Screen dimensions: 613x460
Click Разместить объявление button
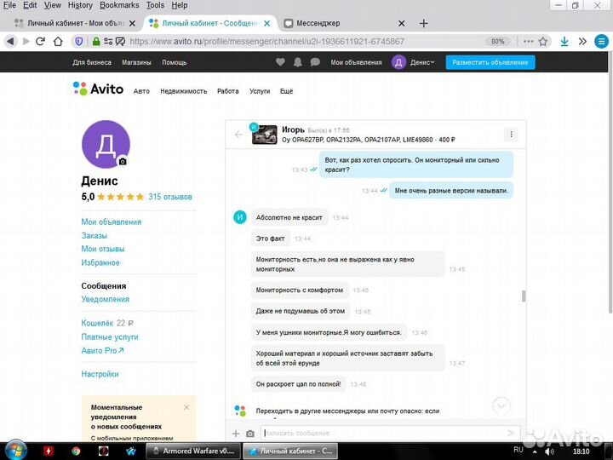click(x=490, y=62)
